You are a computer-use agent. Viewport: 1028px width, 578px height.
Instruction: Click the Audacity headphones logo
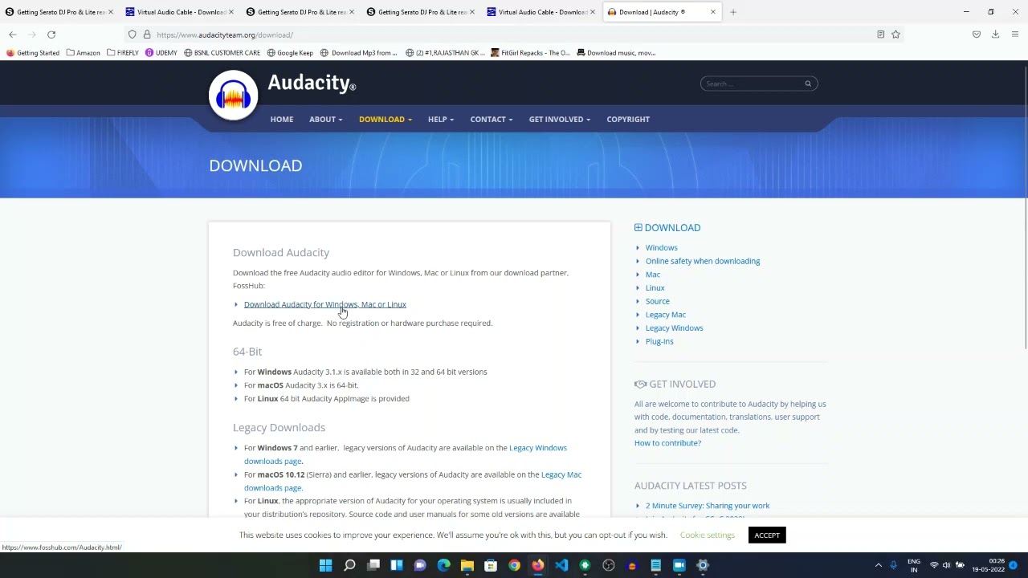click(233, 96)
